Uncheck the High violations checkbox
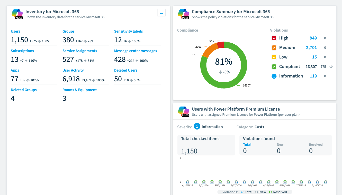Screen dimensions: 342x195 (x=274, y=38)
